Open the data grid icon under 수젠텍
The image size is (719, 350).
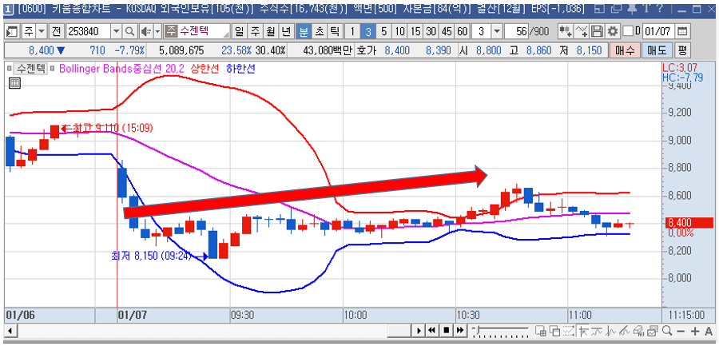click(x=14, y=83)
